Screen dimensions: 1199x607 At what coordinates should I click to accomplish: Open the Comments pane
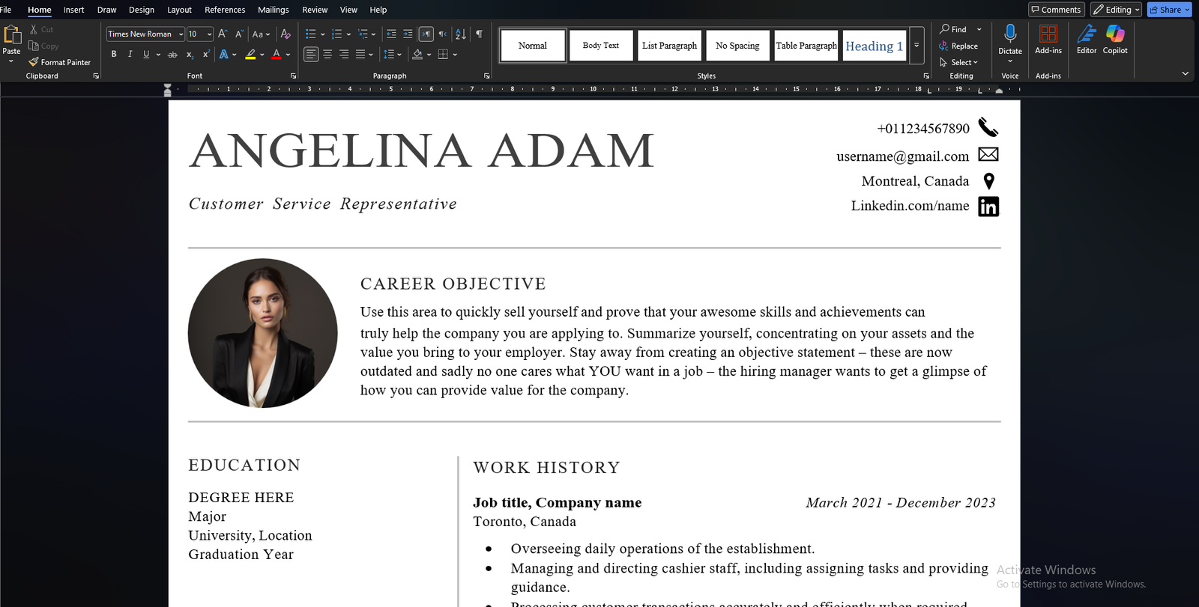pyautogui.click(x=1056, y=10)
